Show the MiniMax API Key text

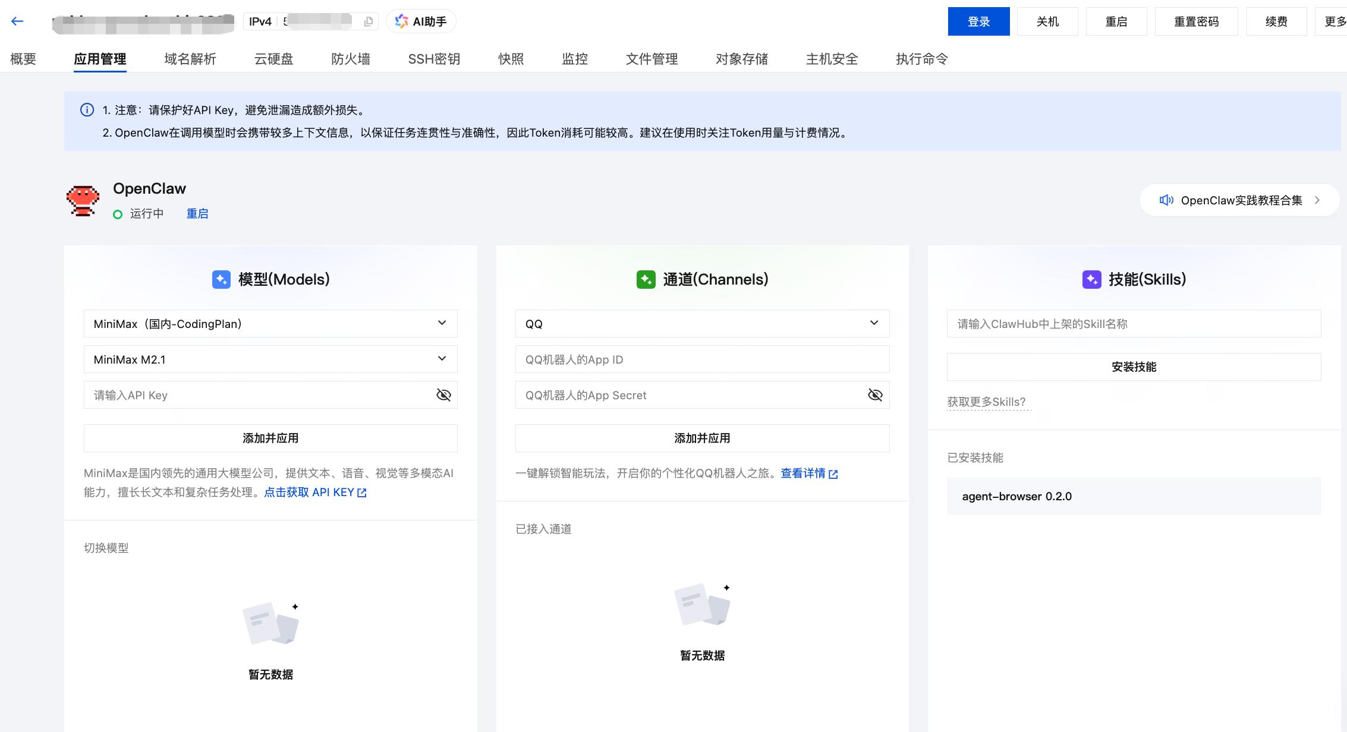coord(443,395)
